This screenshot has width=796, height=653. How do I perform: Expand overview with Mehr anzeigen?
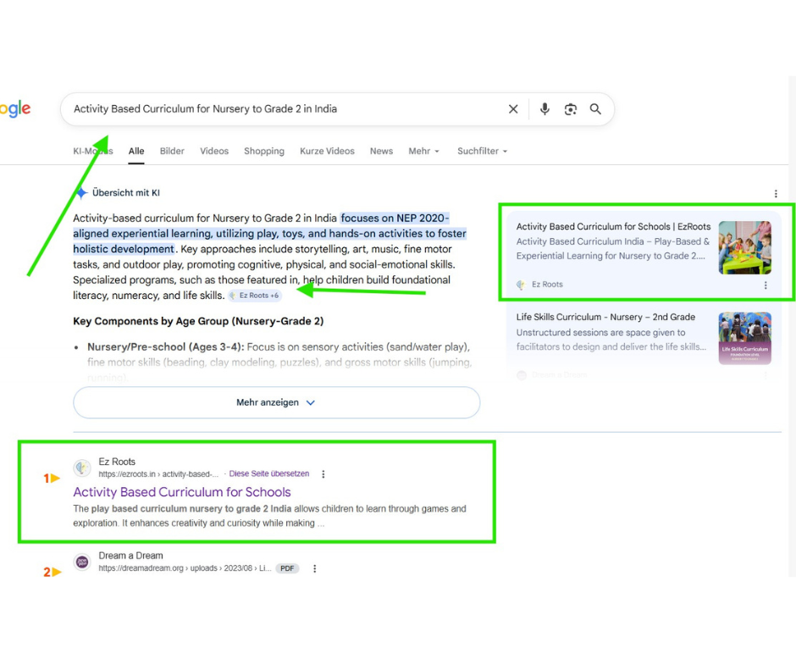[x=277, y=402]
